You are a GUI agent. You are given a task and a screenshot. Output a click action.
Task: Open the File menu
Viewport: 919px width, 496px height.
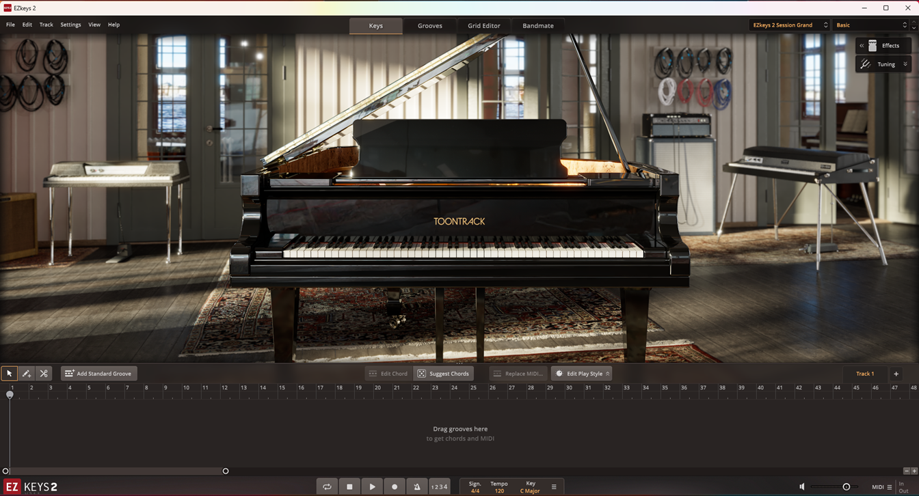pos(10,25)
